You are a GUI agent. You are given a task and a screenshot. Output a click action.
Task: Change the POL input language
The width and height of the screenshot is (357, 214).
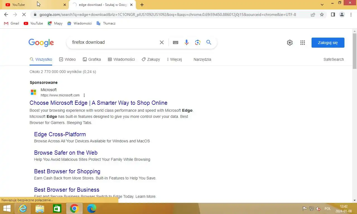(328, 209)
